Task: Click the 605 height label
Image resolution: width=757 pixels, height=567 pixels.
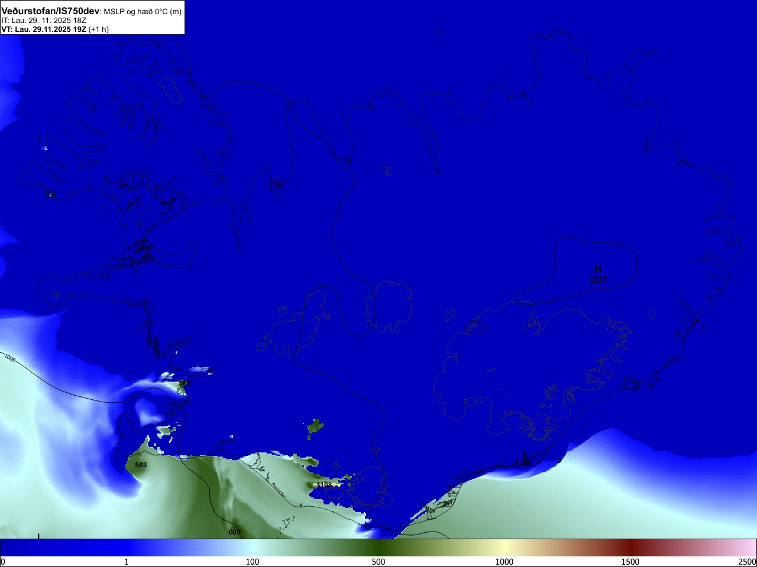Action: click(x=234, y=532)
